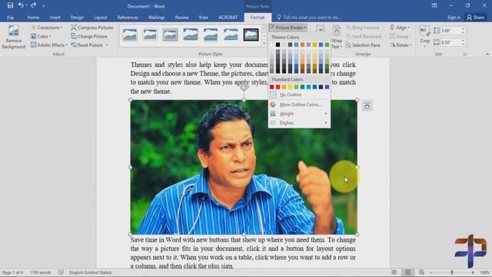Viewport: 492px width, 277px height.
Task: Click Selection Pane
Action: 363,45
